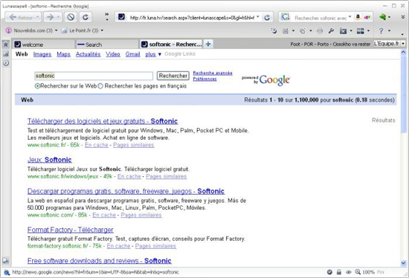This screenshot has width=409, height=278.
Task: Select Rechercher sur le Web radio
Action: pyautogui.click(x=37, y=86)
